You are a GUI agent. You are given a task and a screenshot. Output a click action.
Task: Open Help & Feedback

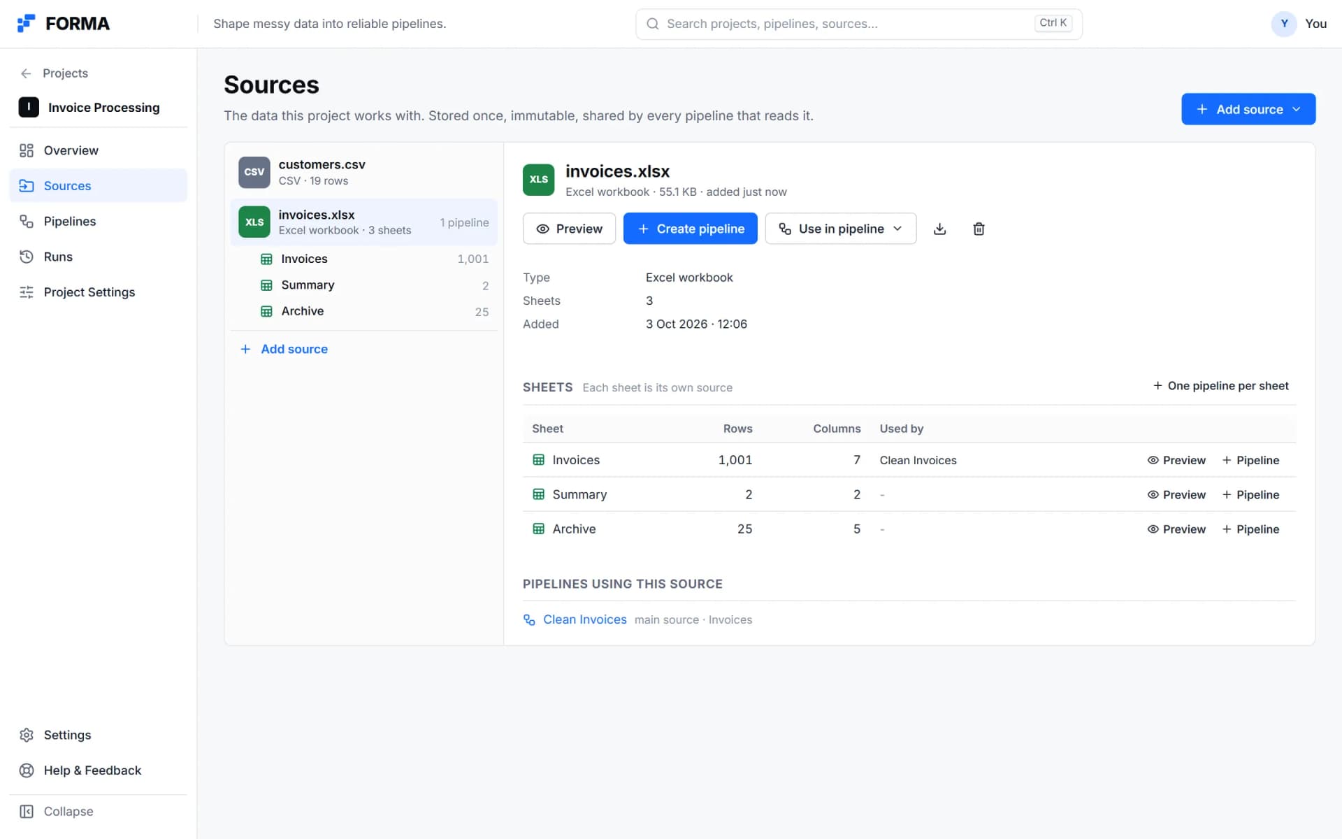click(x=98, y=770)
